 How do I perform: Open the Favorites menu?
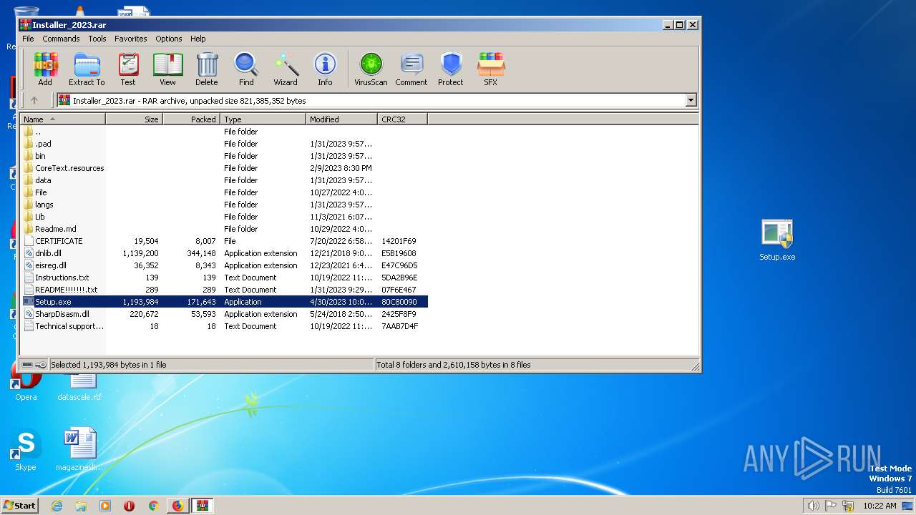[131, 39]
